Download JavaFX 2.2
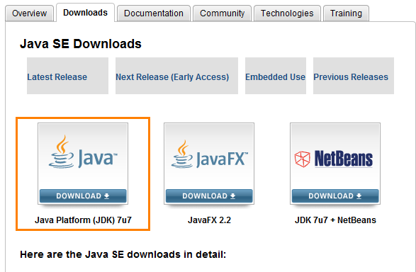Viewport: 416px width, 272px height. tap(209, 196)
